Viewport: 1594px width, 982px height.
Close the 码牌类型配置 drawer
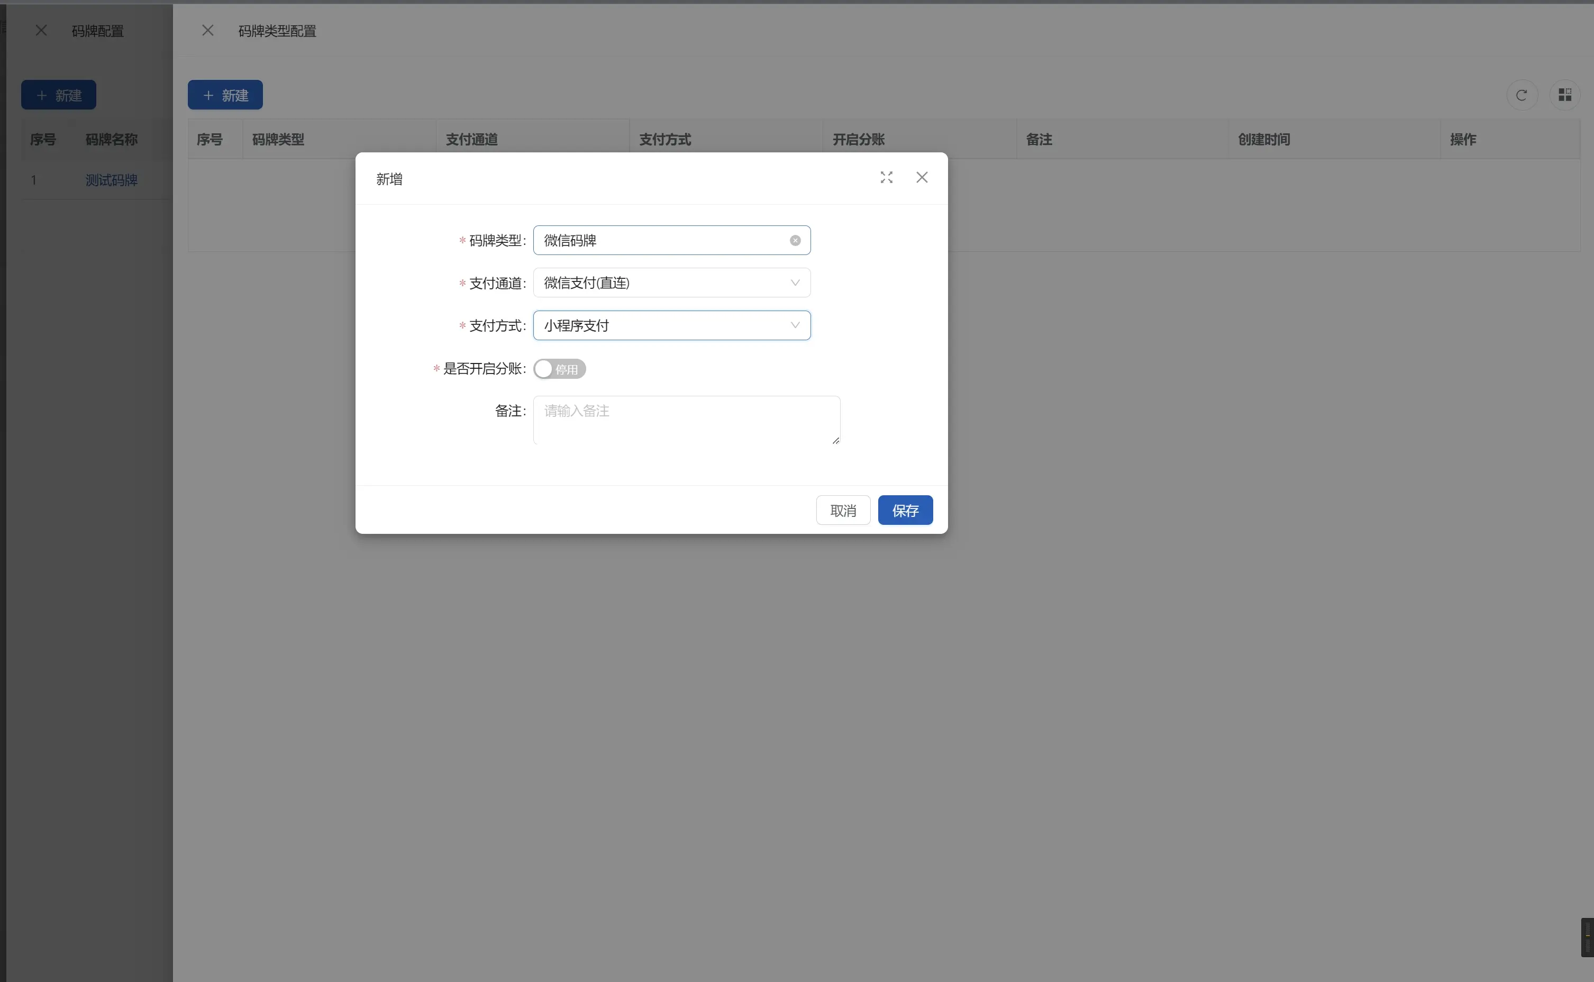[208, 31]
